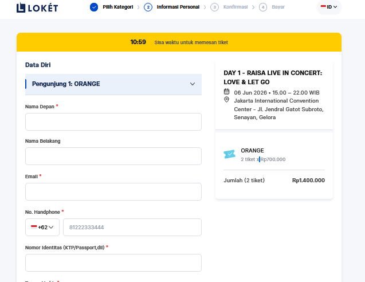Select Konfirmasi step
This screenshot has height=282, width=365.
coord(236,7)
